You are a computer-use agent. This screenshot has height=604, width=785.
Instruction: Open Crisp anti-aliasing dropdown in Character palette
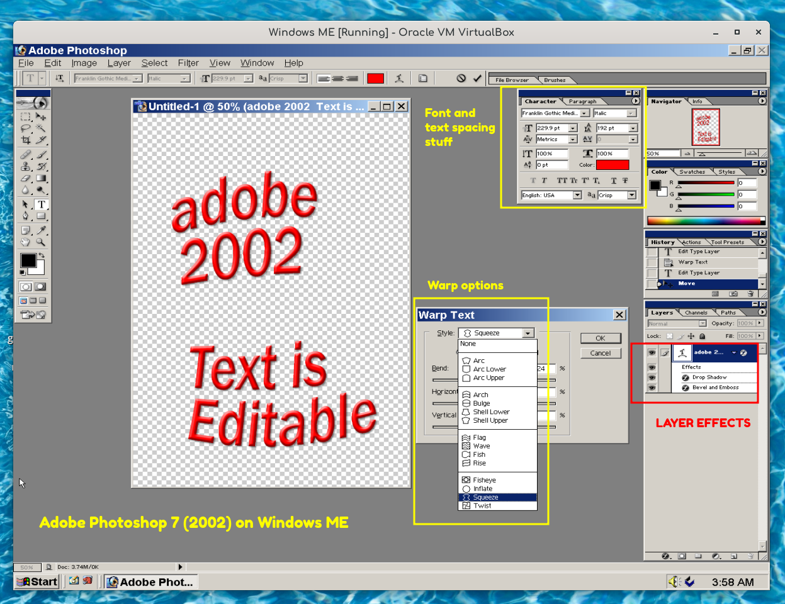(632, 195)
